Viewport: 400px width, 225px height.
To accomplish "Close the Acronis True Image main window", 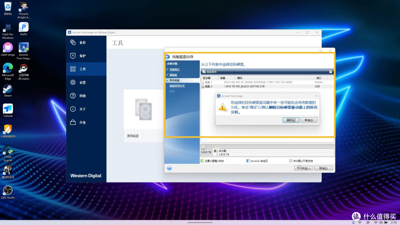I will click(317, 32).
